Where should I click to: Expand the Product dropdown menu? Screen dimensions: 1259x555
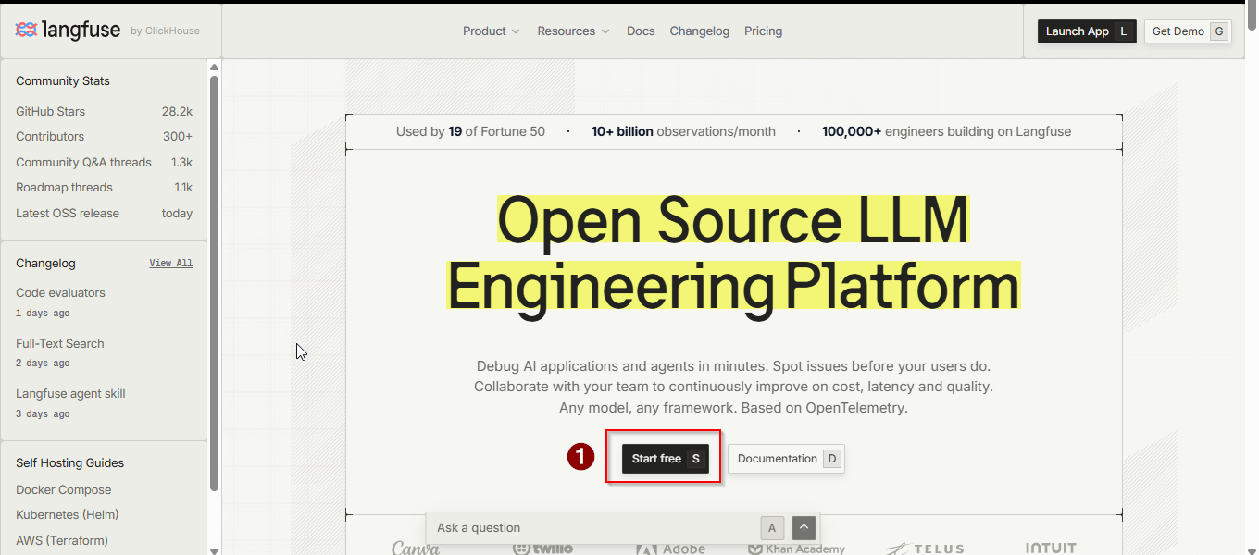[x=492, y=31]
